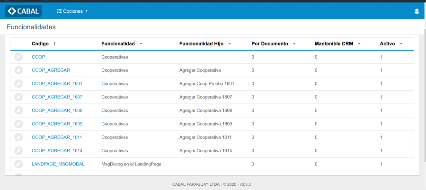This screenshot has width=426, height=190.
Task: Select the COOP_AGREGAR_1611 code link
Action: click(x=57, y=137)
